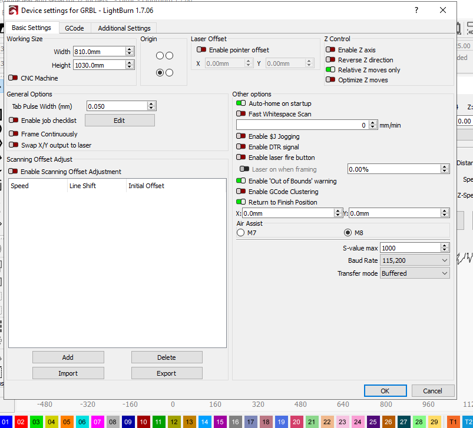Adjust Tab Pulse Width spinner arrows
The image size is (473, 428).
(151, 106)
